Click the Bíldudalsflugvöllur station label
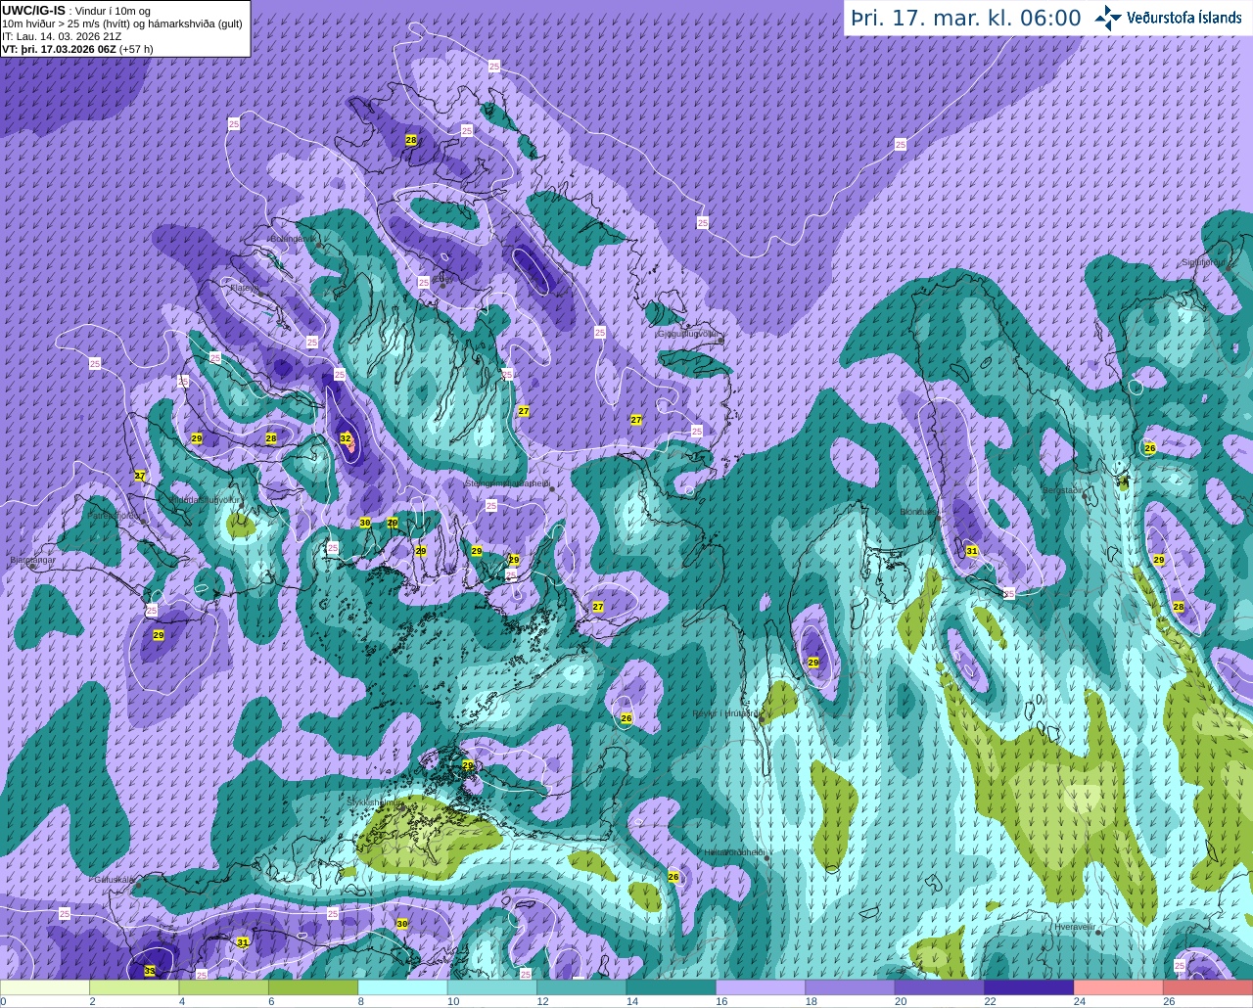The width and height of the screenshot is (1253, 1008). [x=206, y=499]
